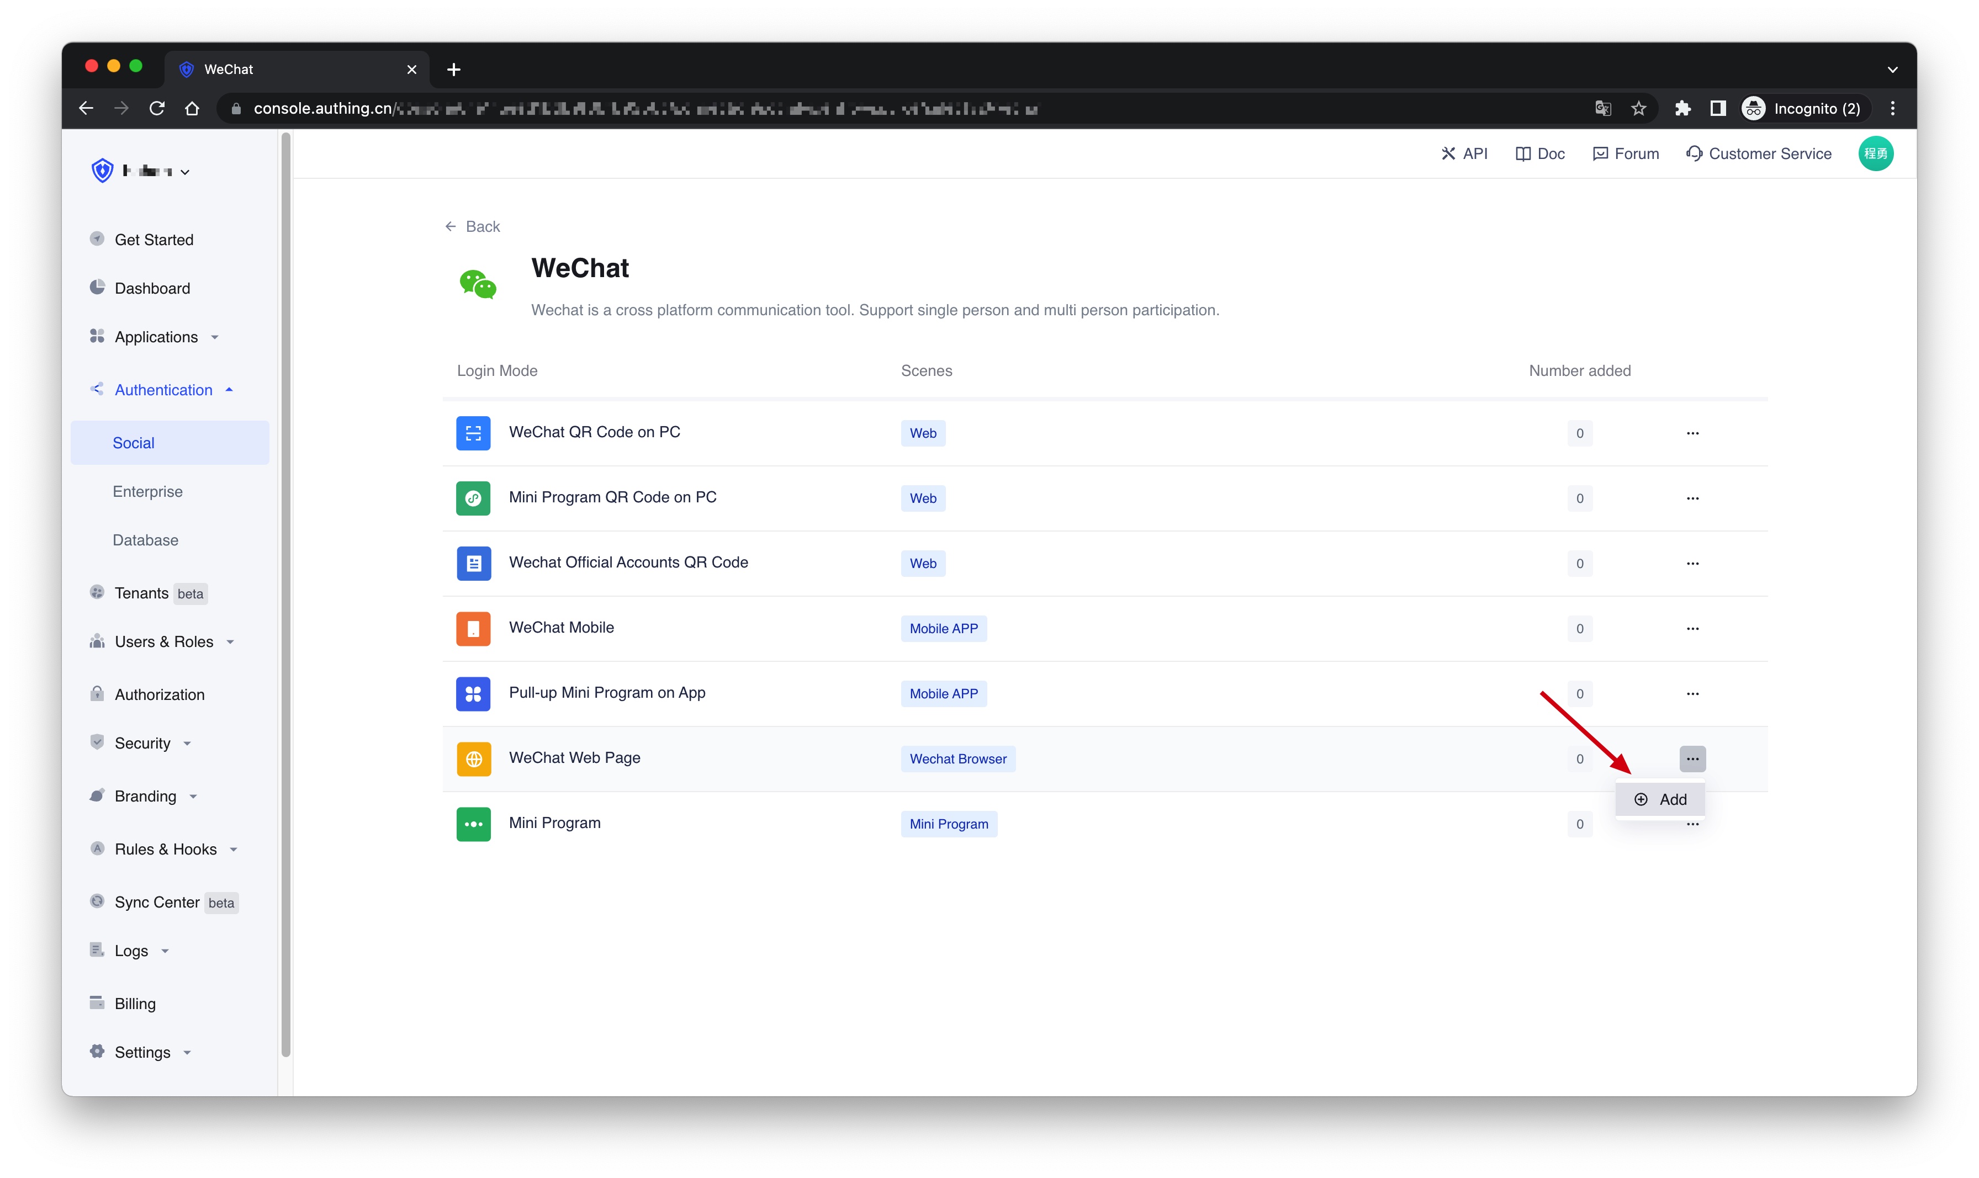Click the Add option in the context menu
Screen dimensions: 1979x1178
tap(1660, 799)
